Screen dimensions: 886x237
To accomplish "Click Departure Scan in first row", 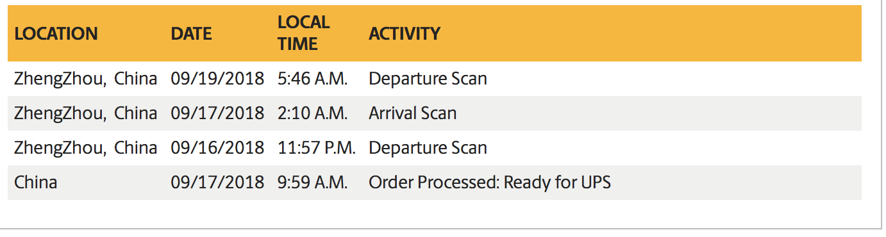I will tap(428, 79).
